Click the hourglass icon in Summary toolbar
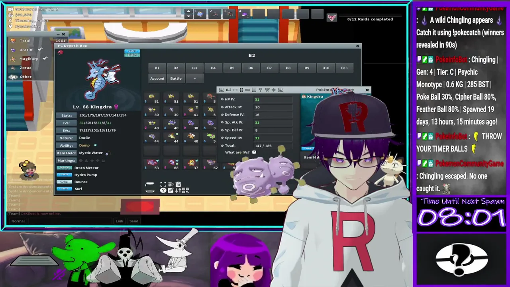 tap(241, 90)
